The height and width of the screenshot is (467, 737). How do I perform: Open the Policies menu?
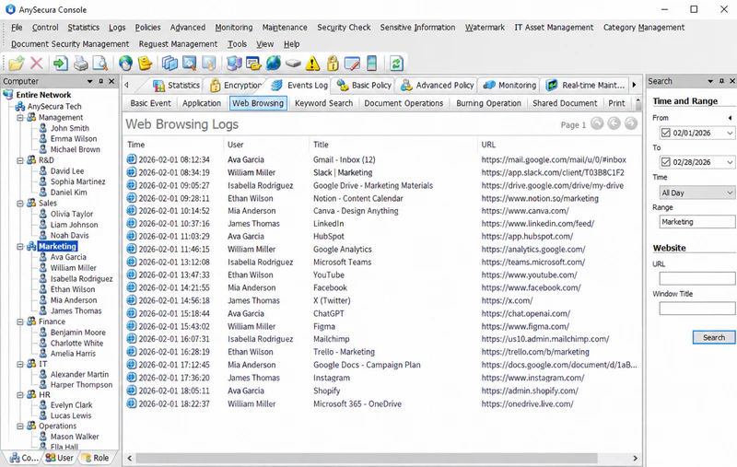147,28
